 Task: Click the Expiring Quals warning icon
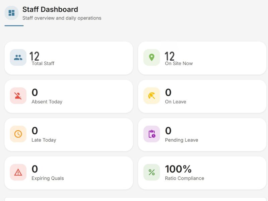[18, 172]
